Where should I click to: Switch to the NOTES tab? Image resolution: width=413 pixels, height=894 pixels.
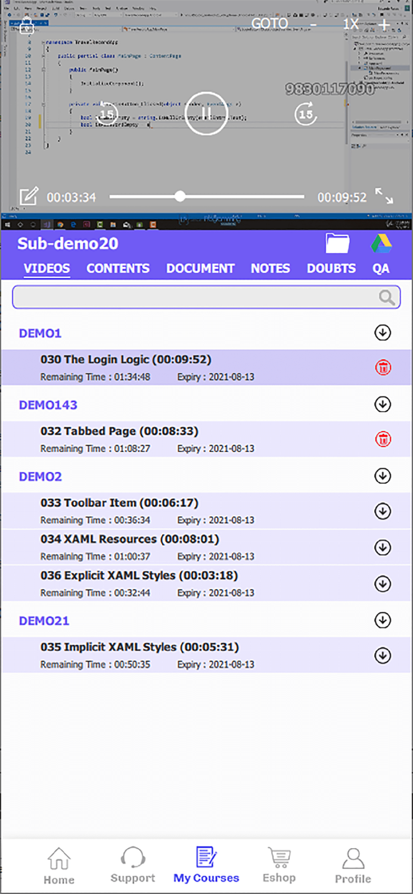tap(270, 268)
